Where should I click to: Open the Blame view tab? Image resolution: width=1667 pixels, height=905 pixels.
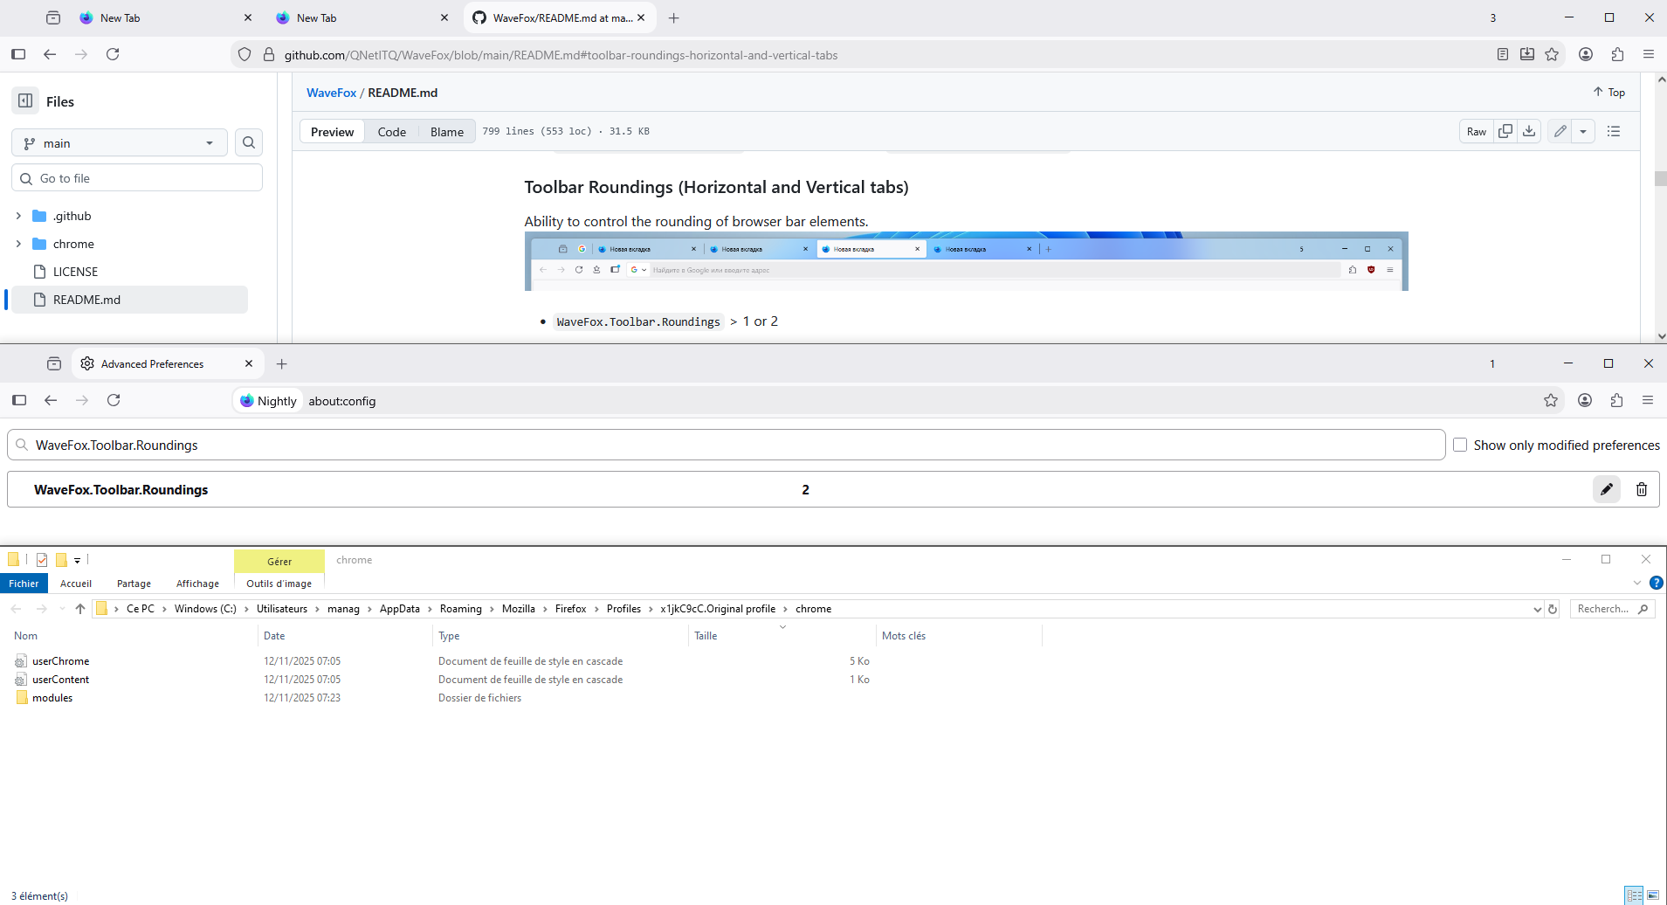click(x=446, y=132)
